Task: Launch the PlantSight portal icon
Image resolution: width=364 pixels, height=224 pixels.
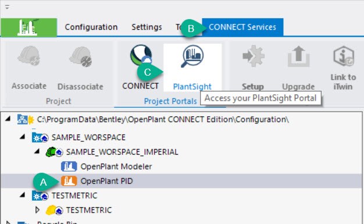Action: click(192, 56)
